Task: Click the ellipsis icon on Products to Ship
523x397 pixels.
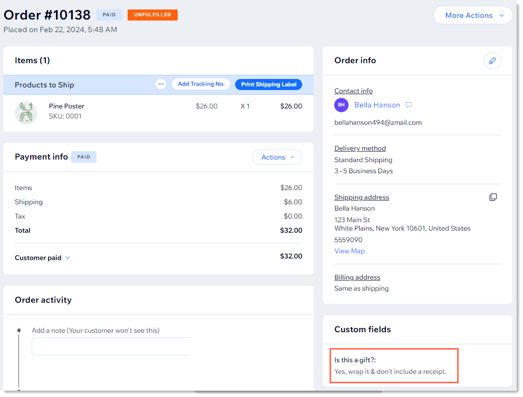Action: click(160, 84)
